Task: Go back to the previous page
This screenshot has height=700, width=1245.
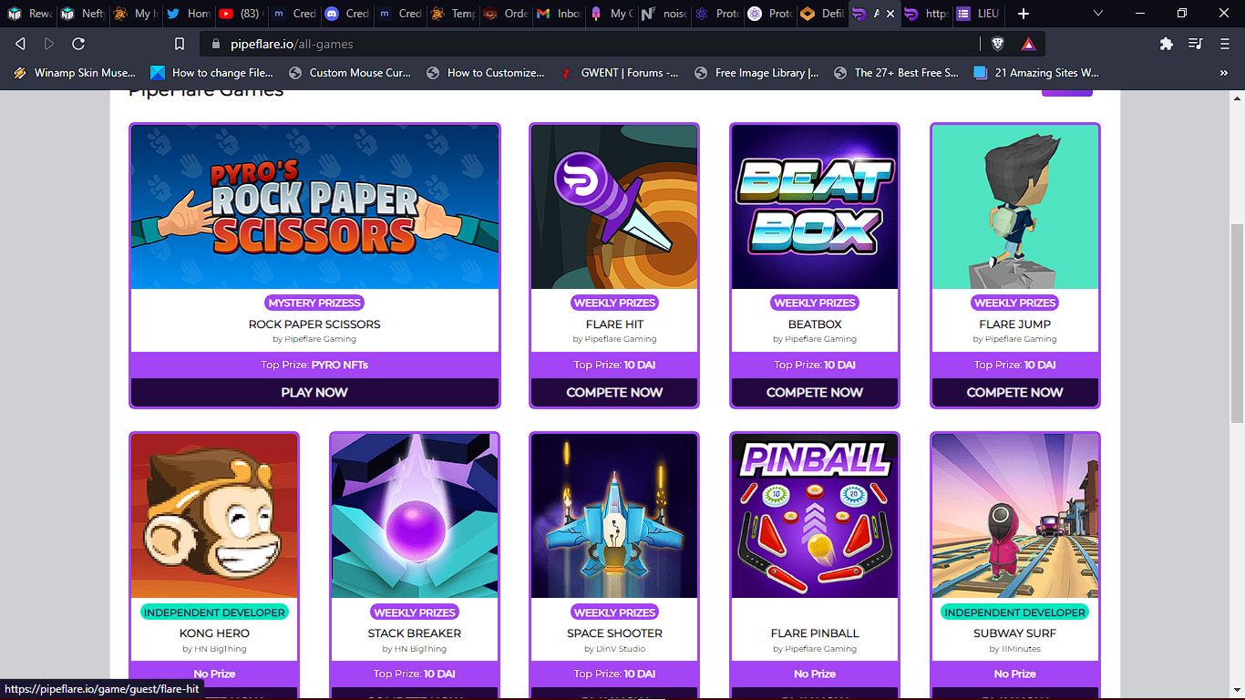Action: (x=21, y=44)
